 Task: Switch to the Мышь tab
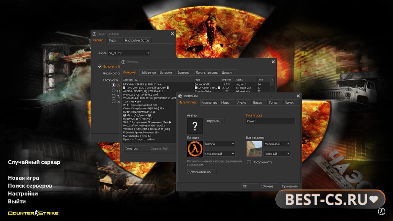pyautogui.click(x=227, y=103)
